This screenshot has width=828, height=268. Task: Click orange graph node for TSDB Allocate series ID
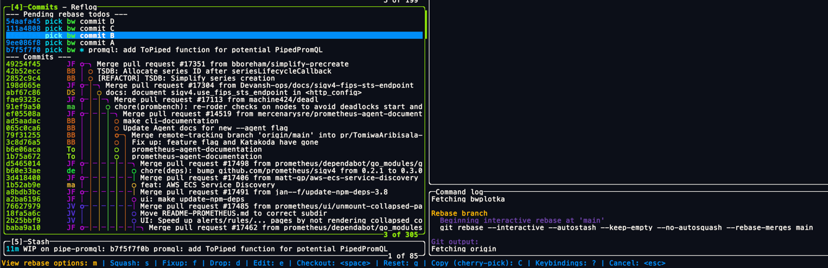click(x=91, y=71)
